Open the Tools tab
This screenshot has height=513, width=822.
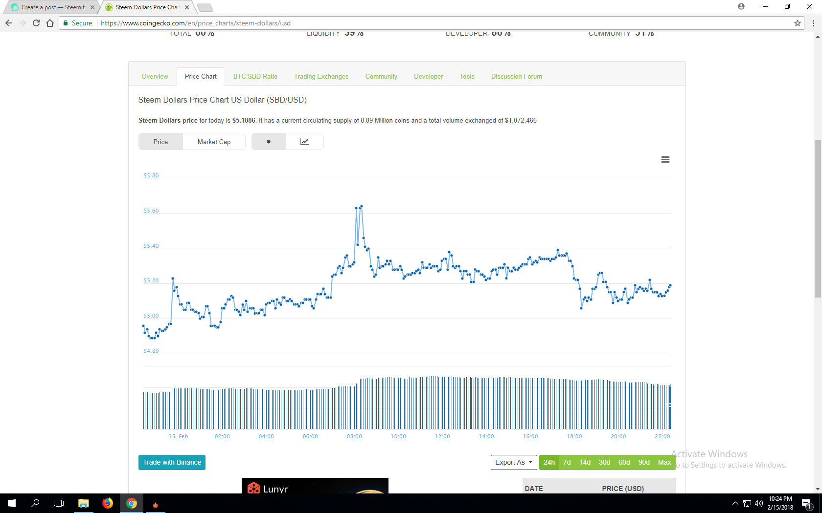coord(467,76)
